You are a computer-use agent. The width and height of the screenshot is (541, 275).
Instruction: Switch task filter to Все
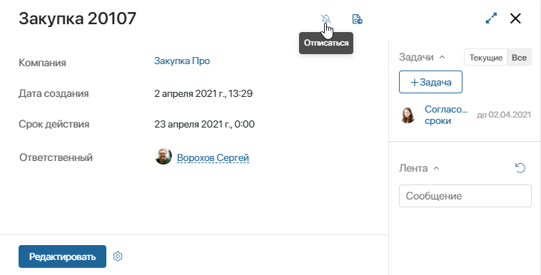[x=519, y=58]
